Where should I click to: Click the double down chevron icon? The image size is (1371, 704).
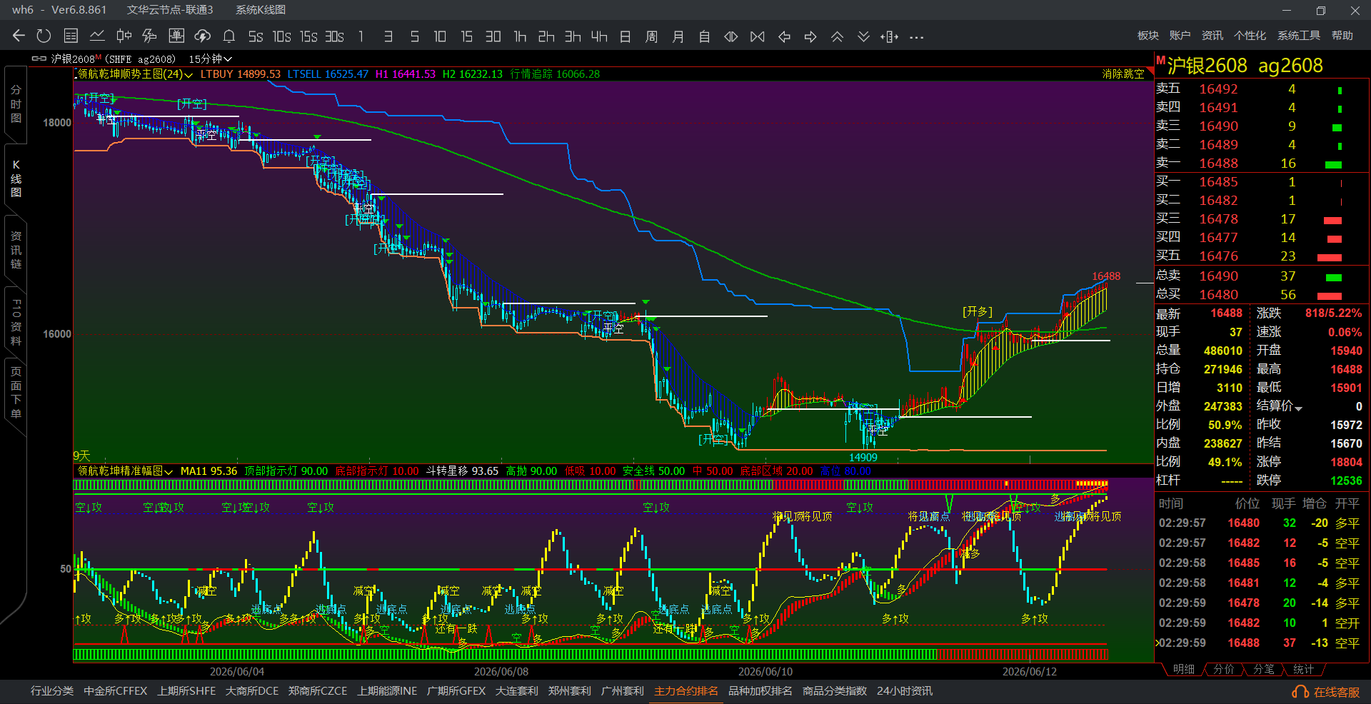point(863,36)
